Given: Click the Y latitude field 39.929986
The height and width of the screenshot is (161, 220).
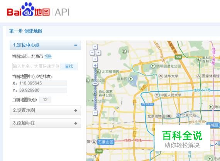Looking at the screenshot, I should 43,90.
